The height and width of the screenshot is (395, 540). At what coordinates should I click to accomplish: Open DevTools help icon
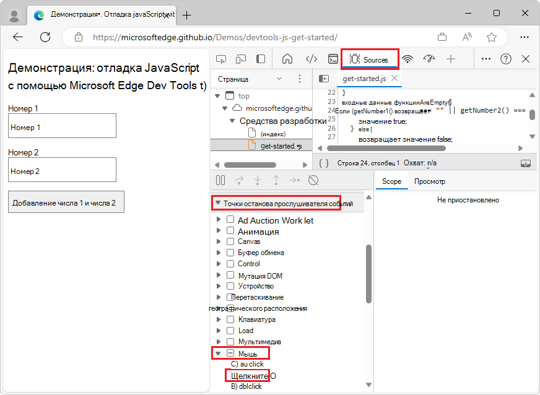tap(505, 59)
